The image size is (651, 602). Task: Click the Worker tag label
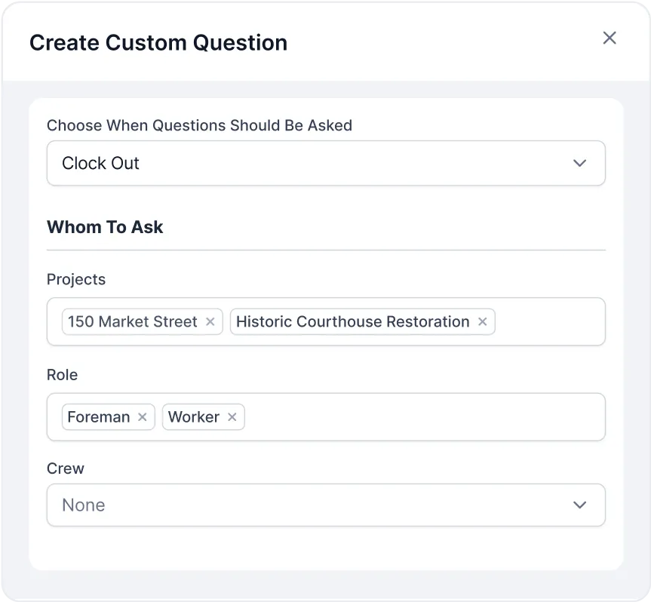click(194, 417)
